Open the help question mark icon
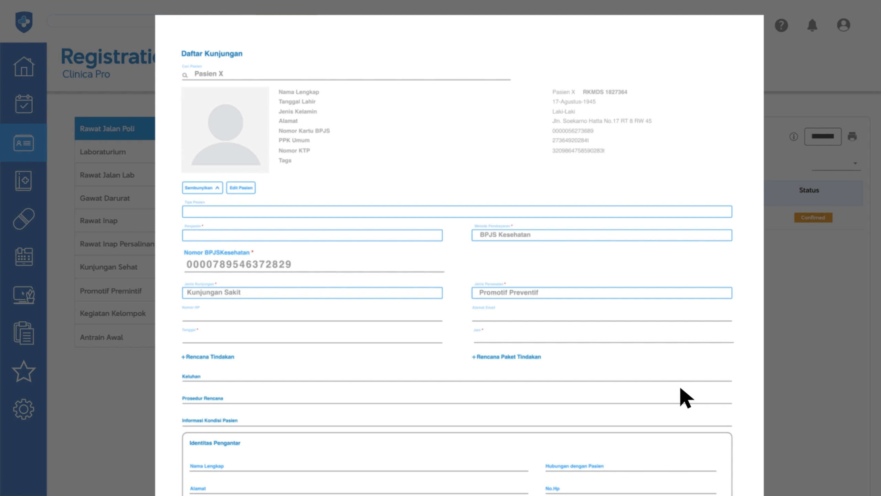The height and width of the screenshot is (496, 881). click(781, 25)
